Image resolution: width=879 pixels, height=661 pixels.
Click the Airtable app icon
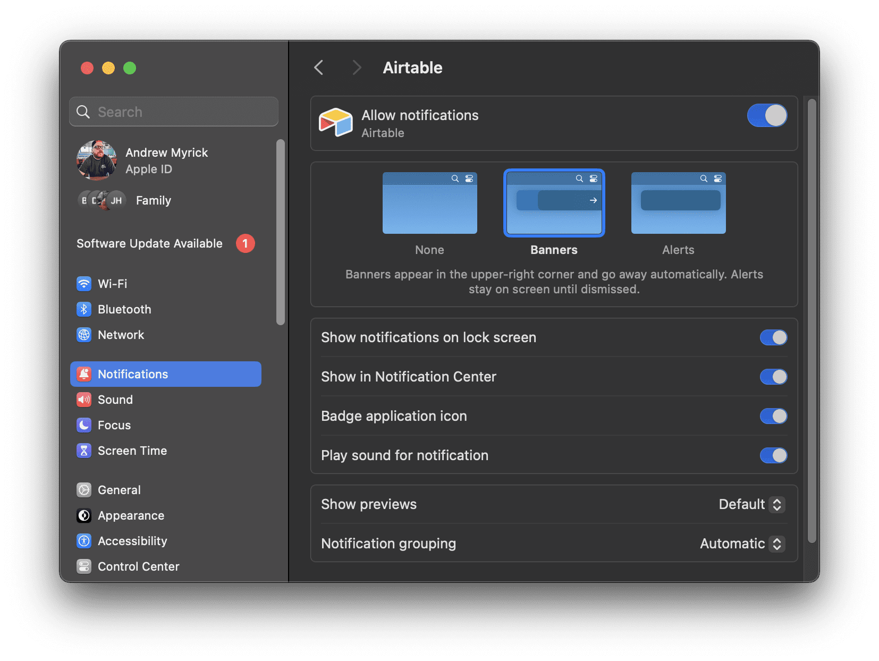(336, 122)
